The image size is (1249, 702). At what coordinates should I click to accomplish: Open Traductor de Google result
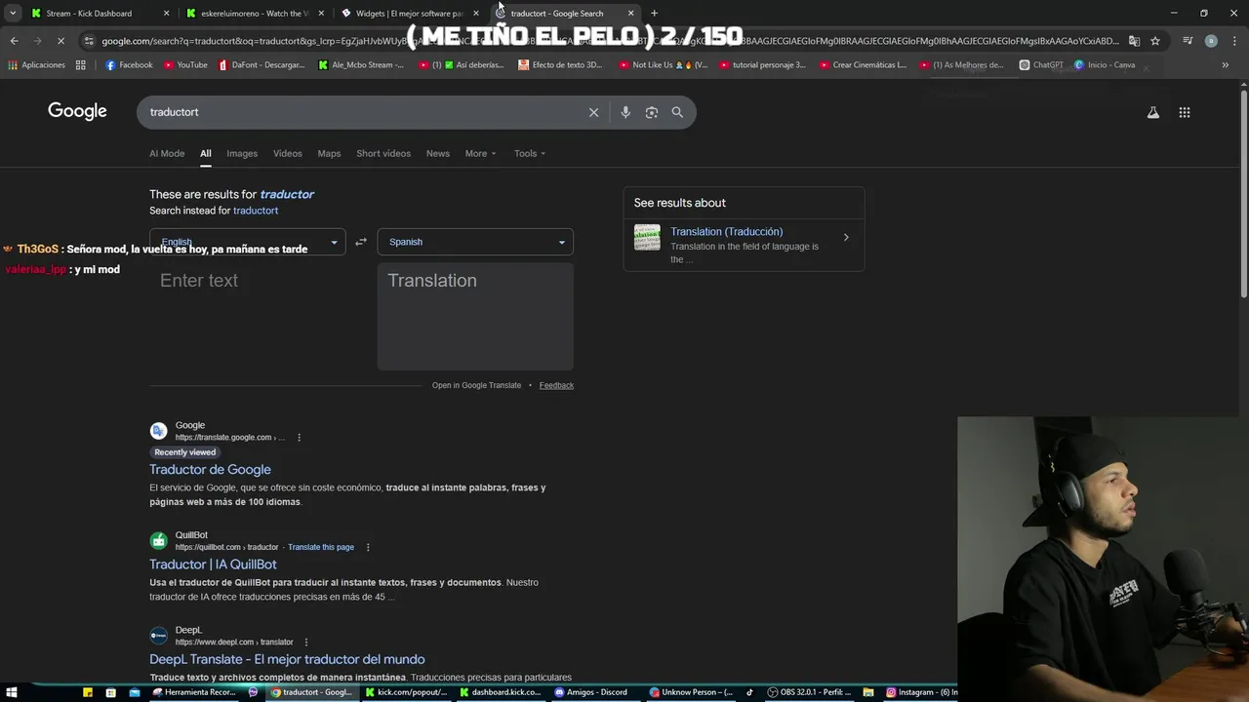210,470
